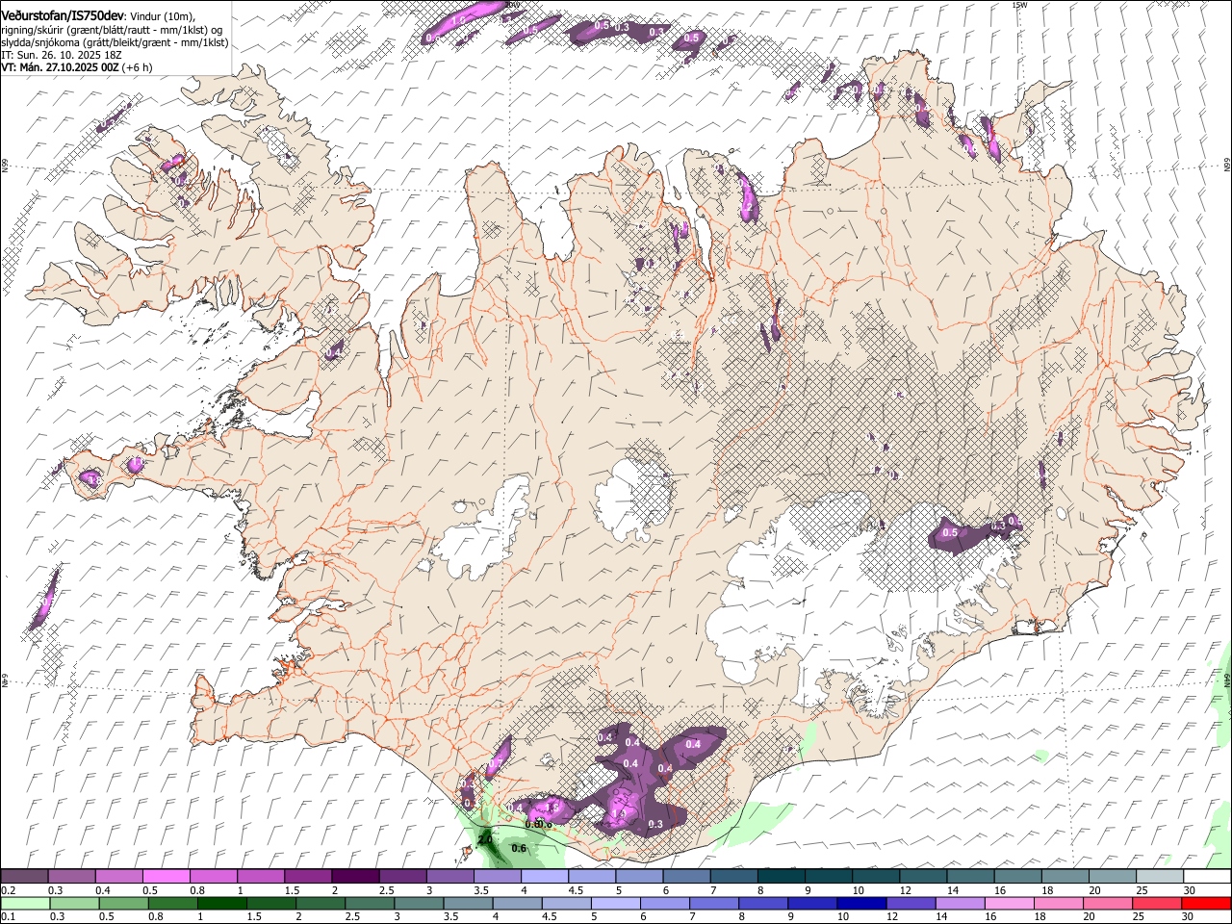Pick the light lavender swatch starting at 4, top legend row
The height and width of the screenshot is (924, 1232).
pyautogui.click(x=545, y=876)
